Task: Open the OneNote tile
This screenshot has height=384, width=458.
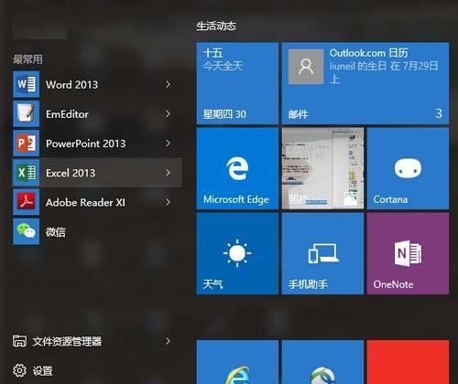Action: coord(408,253)
